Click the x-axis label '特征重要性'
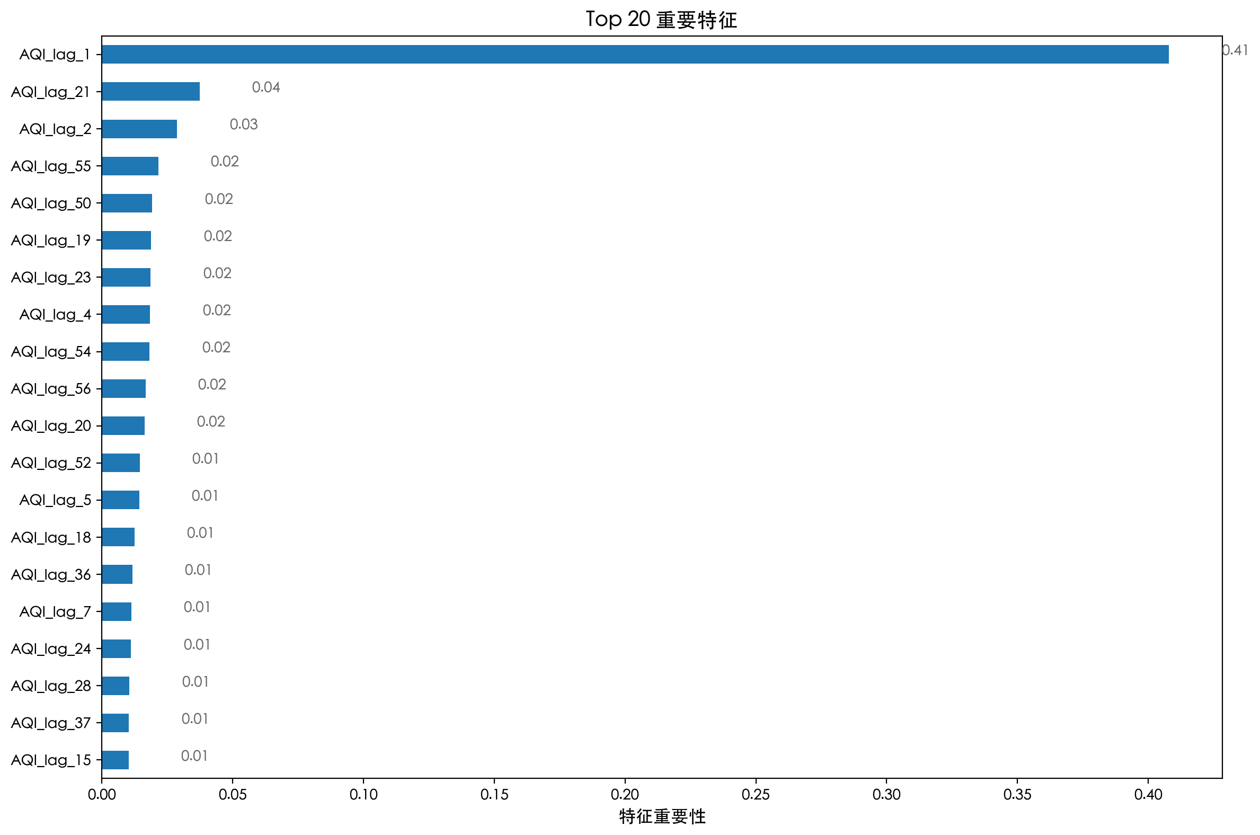 (x=662, y=816)
